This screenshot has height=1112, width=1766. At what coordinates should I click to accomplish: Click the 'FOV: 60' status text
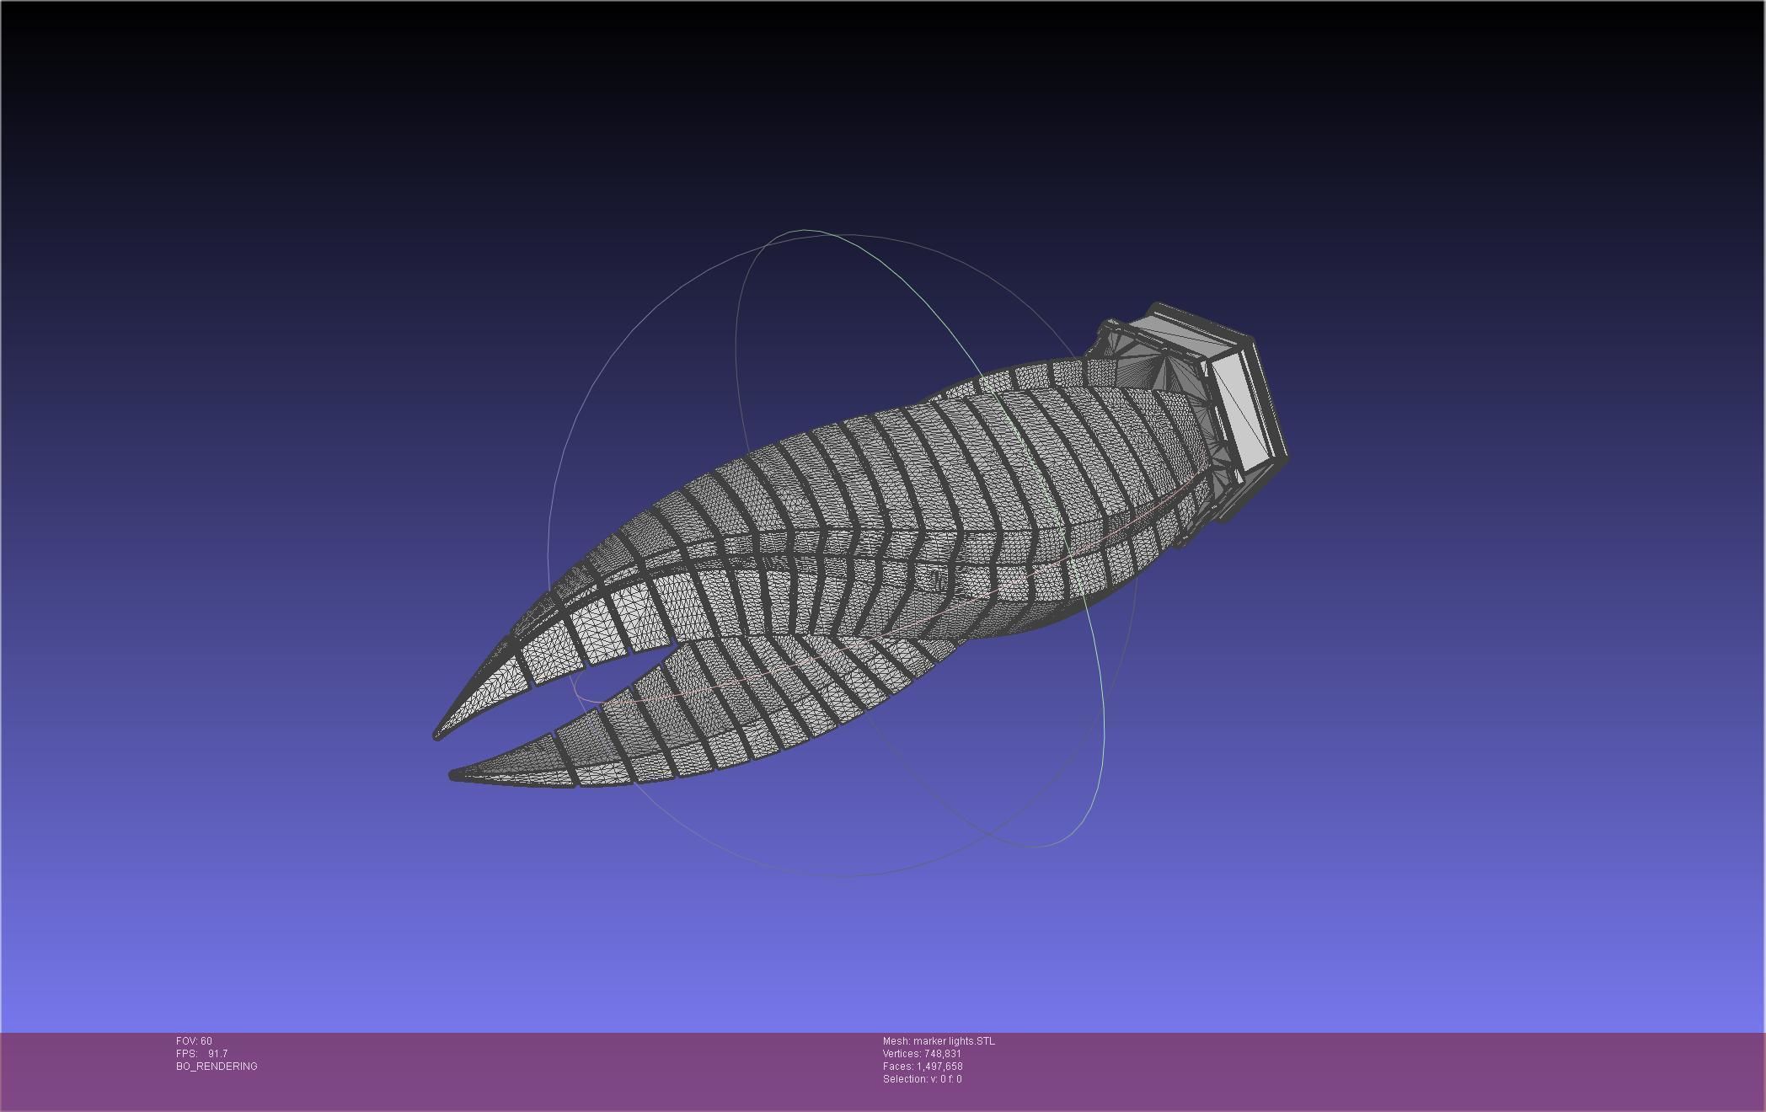tap(194, 1041)
